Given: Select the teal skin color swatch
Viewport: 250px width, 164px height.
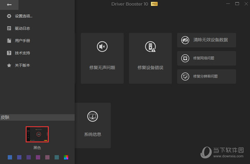Looking at the screenshot, I should coord(57,157).
